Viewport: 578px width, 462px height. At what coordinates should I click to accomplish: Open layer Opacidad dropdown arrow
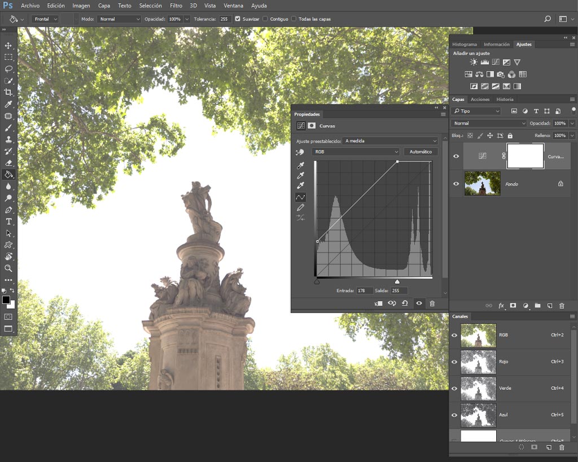pos(572,123)
